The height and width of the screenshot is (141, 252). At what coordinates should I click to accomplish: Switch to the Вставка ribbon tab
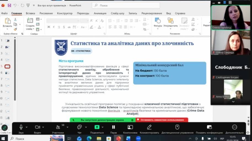pos(30,13)
